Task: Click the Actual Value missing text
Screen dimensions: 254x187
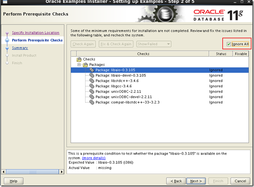Action: [x=105, y=168]
